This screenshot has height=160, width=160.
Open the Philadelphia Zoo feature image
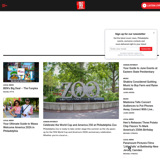[x=81, y=90]
